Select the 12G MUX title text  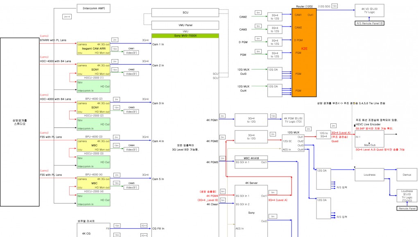(293, 132)
